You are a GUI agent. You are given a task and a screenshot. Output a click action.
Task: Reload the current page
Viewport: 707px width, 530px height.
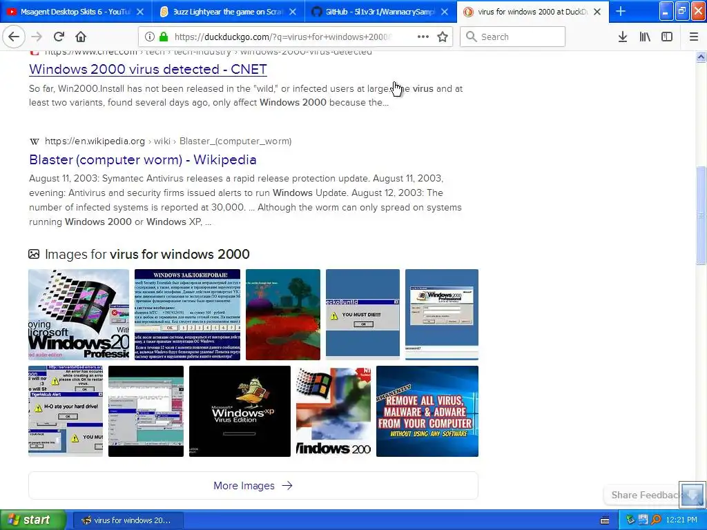pos(59,37)
